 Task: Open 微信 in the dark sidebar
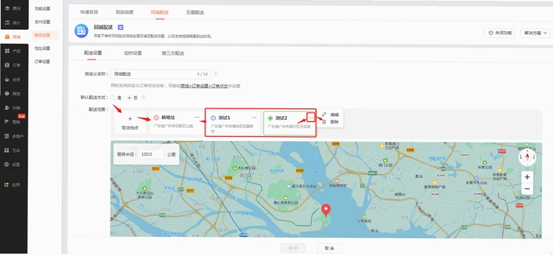(13, 93)
